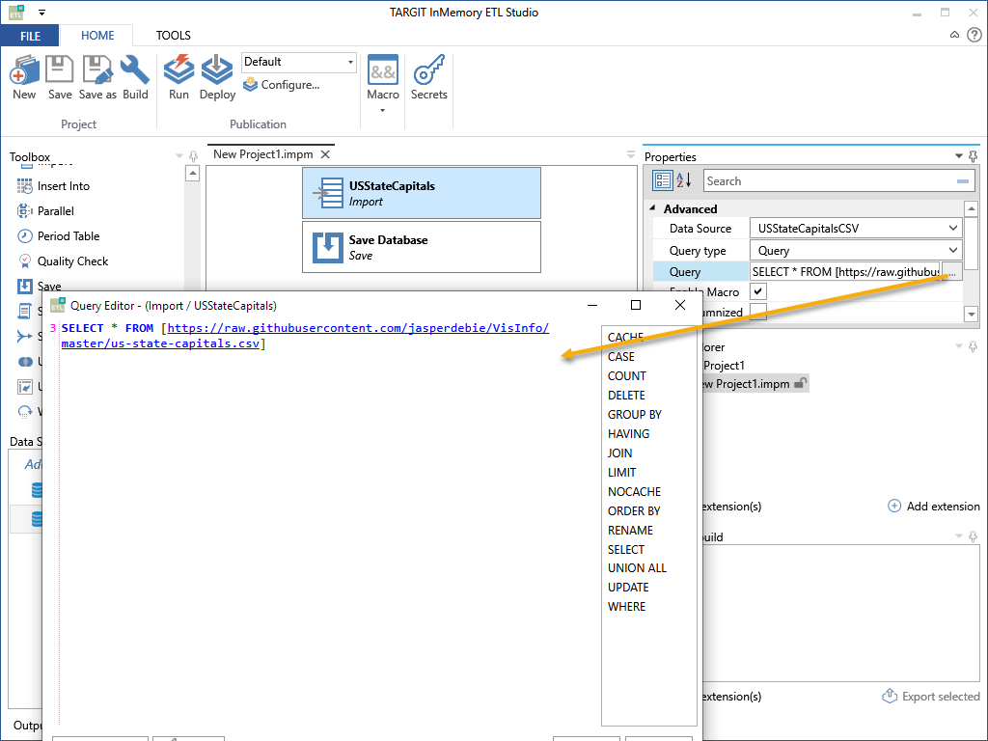Image resolution: width=988 pixels, height=741 pixels.
Task: Open the help question mark icon
Action: coord(974,35)
